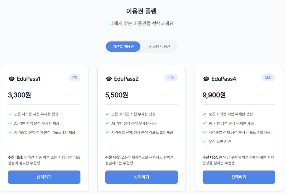Click the checkmark next to 우선 답변 지원
The width and height of the screenshot is (285, 194).
coord(204,141)
